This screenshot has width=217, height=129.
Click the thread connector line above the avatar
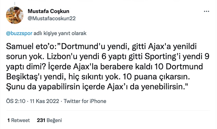(x=15, y=4)
